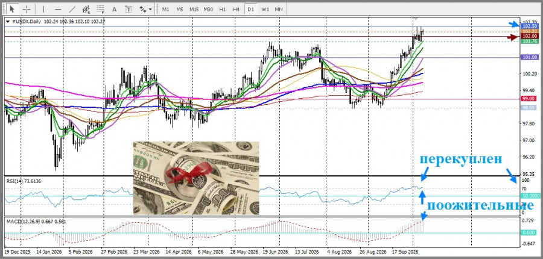The width and height of the screenshot is (543, 259).
Task: Click the 100.20 price scale value
Action: pos(529,74)
